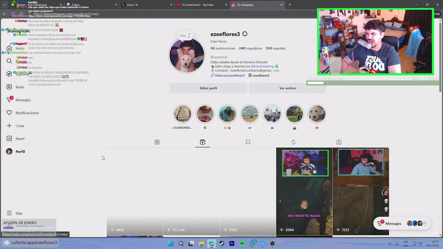View 2481 seguidores list
This screenshot has height=249, width=443.
(250, 48)
